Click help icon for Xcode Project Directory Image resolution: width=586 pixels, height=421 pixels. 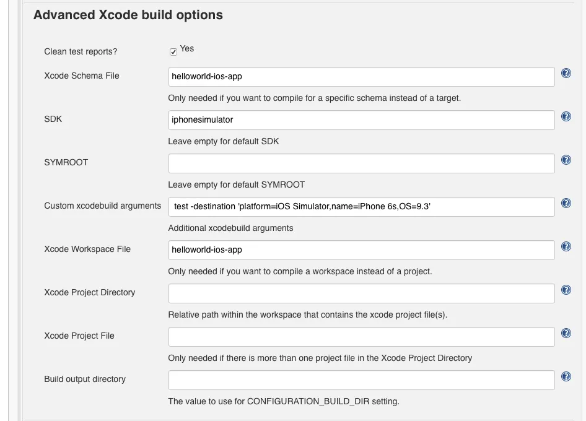tap(566, 290)
